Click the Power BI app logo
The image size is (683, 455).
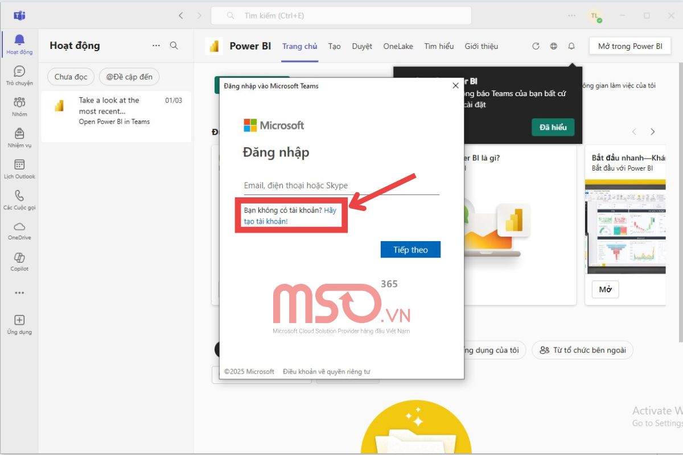215,47
